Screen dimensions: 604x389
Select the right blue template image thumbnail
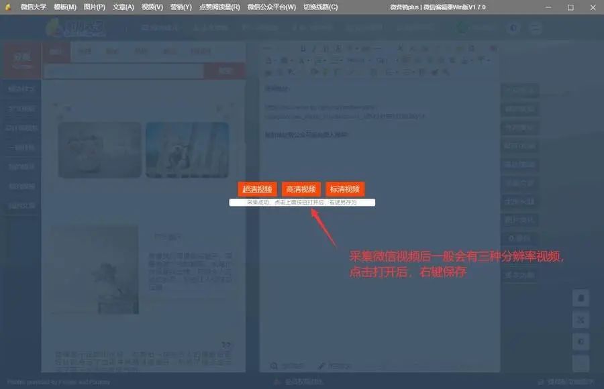(187, 150)
